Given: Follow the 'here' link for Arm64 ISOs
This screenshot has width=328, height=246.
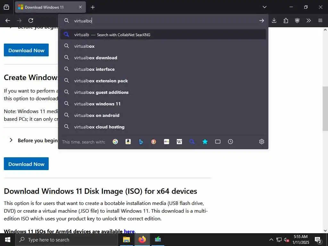Looking at the screenshot, I should [x=129, y=231].
